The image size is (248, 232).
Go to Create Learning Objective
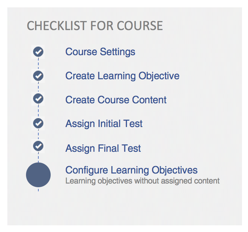coord(122,76)
